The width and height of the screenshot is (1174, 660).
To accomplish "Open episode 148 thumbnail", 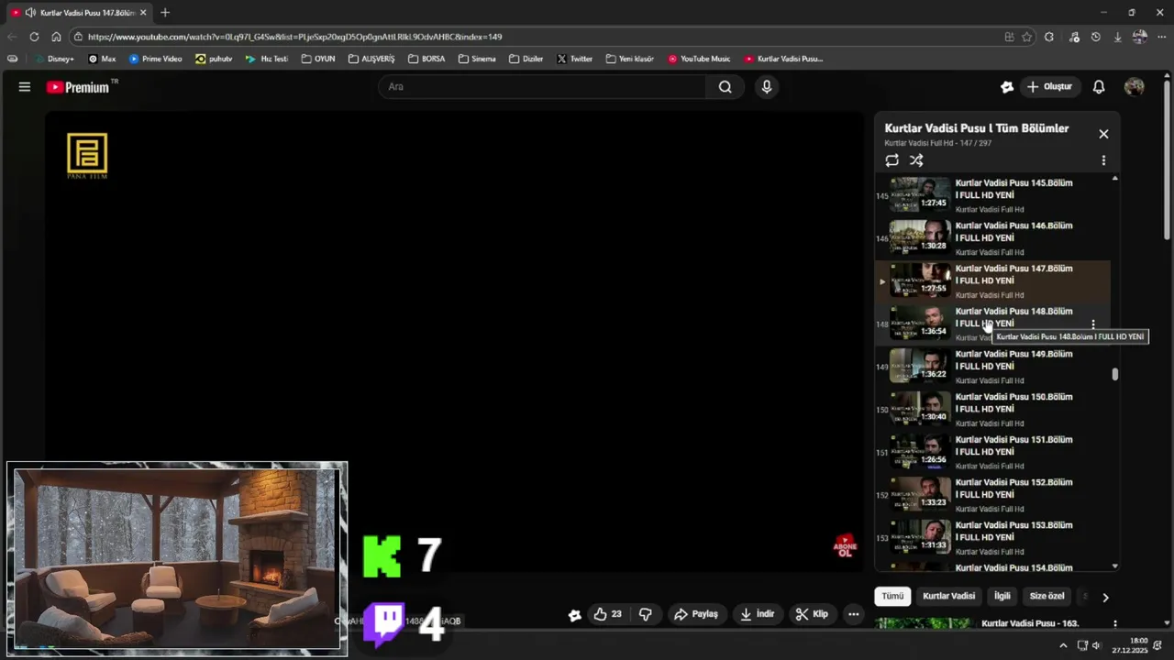I will tap(920, 324).
